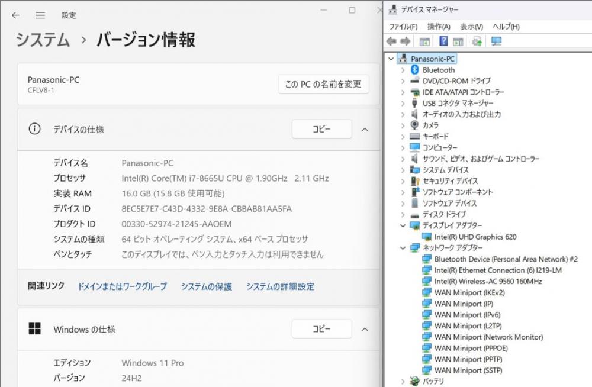This screenshot has width=592, height=387.
Task: Select the DVD/CD-ROM ドライブ drive icon
Action: coord(414,80)
